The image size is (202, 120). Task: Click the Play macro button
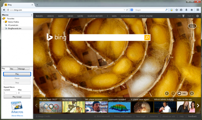pos(17,74)
